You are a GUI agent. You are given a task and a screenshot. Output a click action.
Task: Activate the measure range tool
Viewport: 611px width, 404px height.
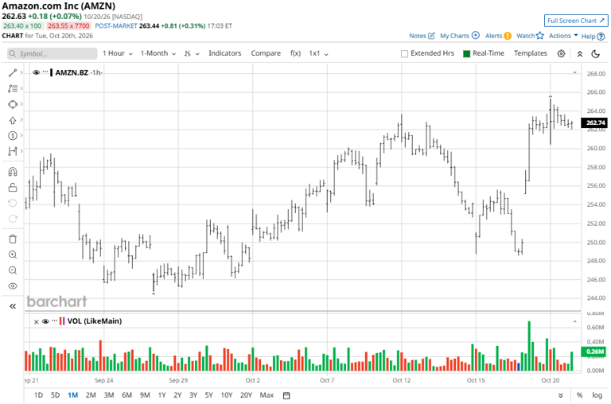point(13,151)
